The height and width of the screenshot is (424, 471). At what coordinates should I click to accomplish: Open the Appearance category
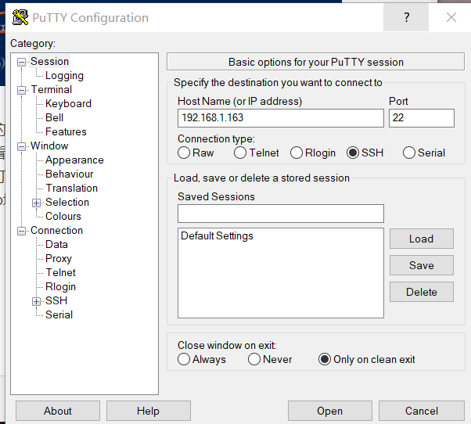(74, 160)
